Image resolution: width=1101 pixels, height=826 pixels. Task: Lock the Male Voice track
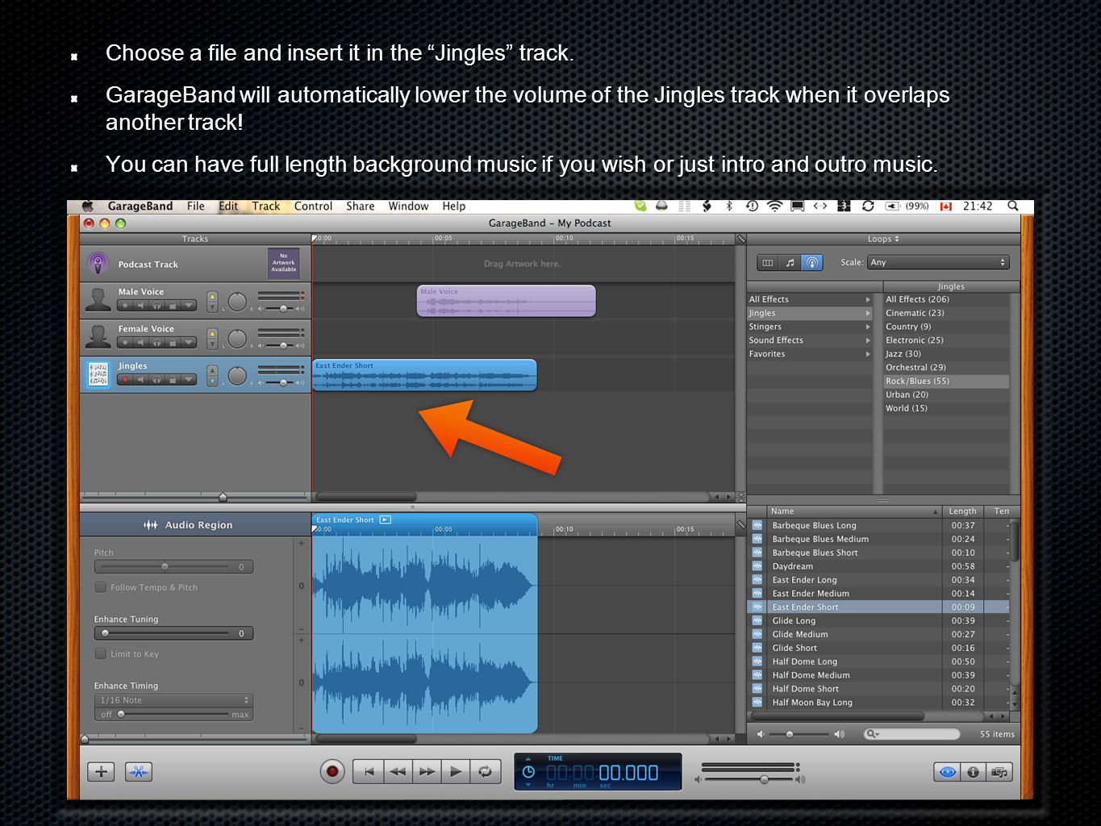172,305
